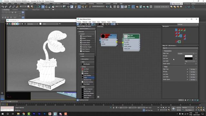206x116 pixels.
Task: Click the large plus Set Keys button
Action: click(173, 109)
